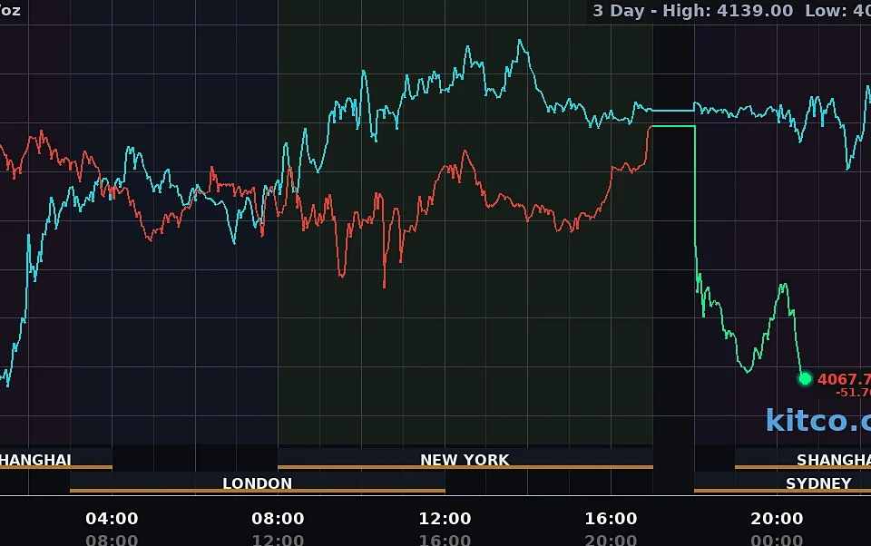Click the 4067 current price label
The image size is (871, 546).
(x=845, y=379)
